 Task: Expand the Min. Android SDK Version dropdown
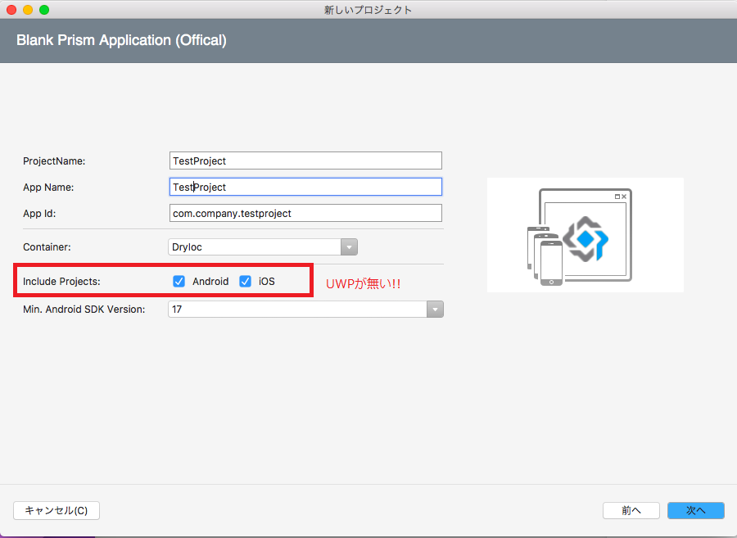[x=306, y=310]
